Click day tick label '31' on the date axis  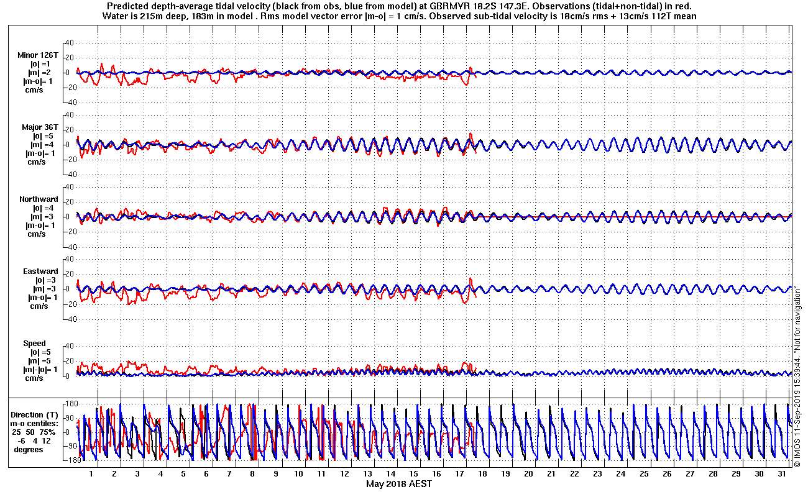click(x=782, y=474)
